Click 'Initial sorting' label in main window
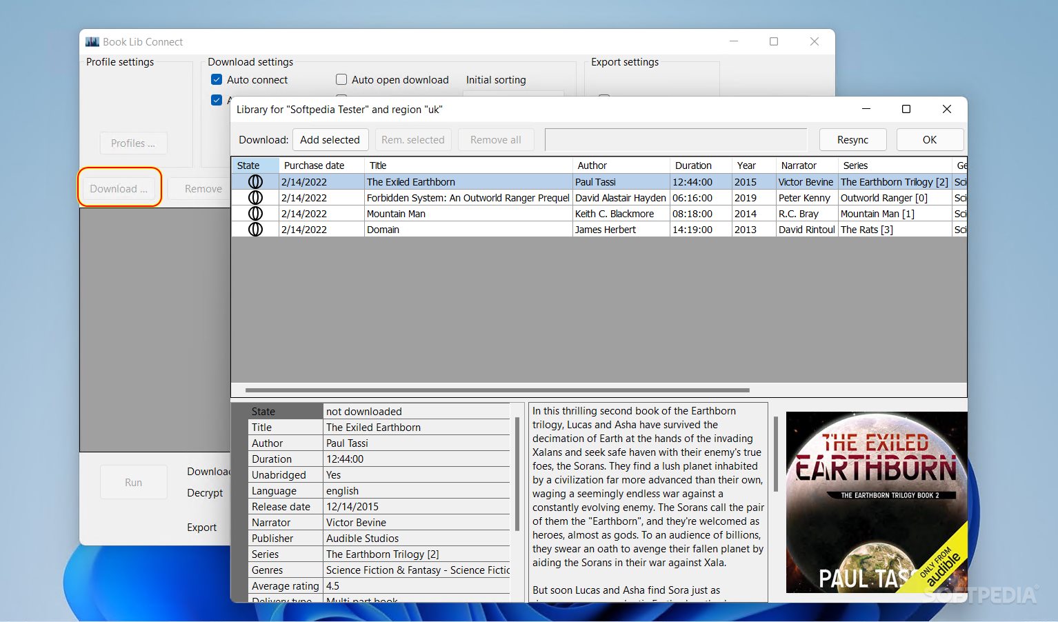This screenshot has height=622, width=1058. 496,80
